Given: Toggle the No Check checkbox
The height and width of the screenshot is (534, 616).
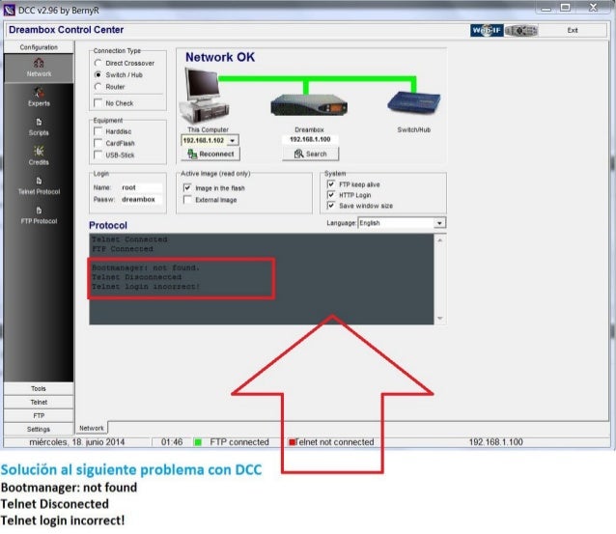Looking at the screenshot, I should 98,103.
